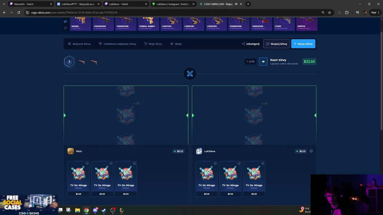Click browser back arrow
The image size is (383, 215).
pos(4,13)
